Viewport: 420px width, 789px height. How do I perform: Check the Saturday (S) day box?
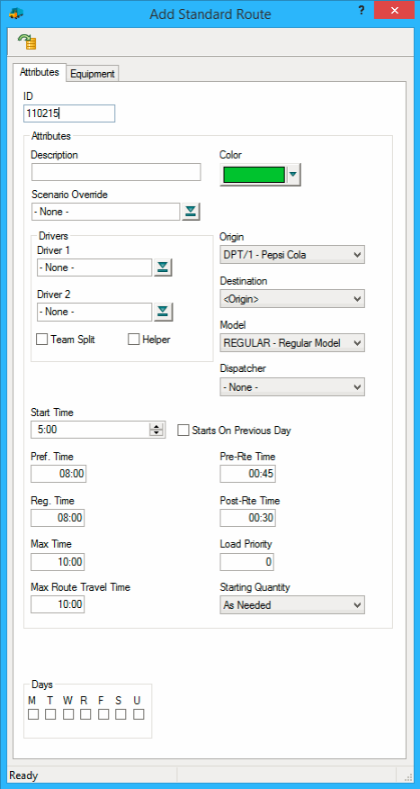click(x=121, y=714)
